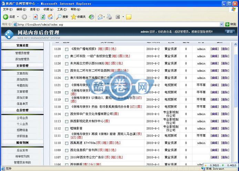Click 删除 link for row 1109
This screenshot has height=171, width=239.
pyautogui.click(x=225, y=150)
